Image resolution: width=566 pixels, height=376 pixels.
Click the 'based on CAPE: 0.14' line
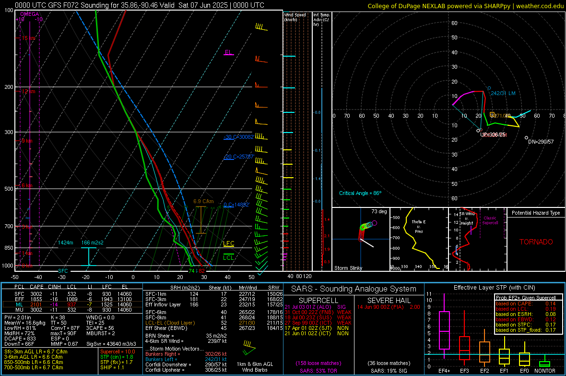526,303
